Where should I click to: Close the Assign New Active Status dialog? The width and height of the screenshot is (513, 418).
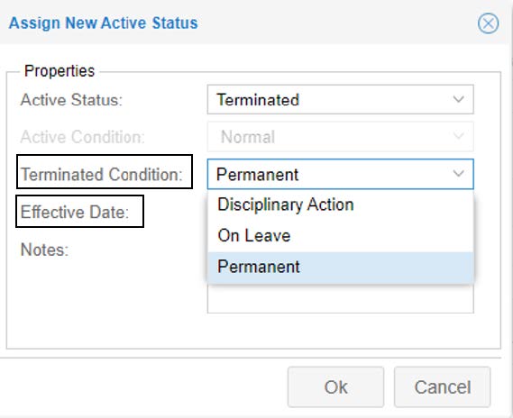point(488,23)
